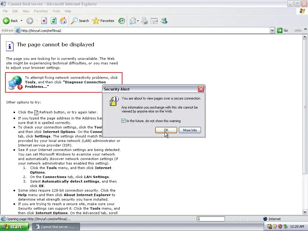Open the Search pane from toolbar
The height and width of the screenshot is (231, 308).
point(80,21)
